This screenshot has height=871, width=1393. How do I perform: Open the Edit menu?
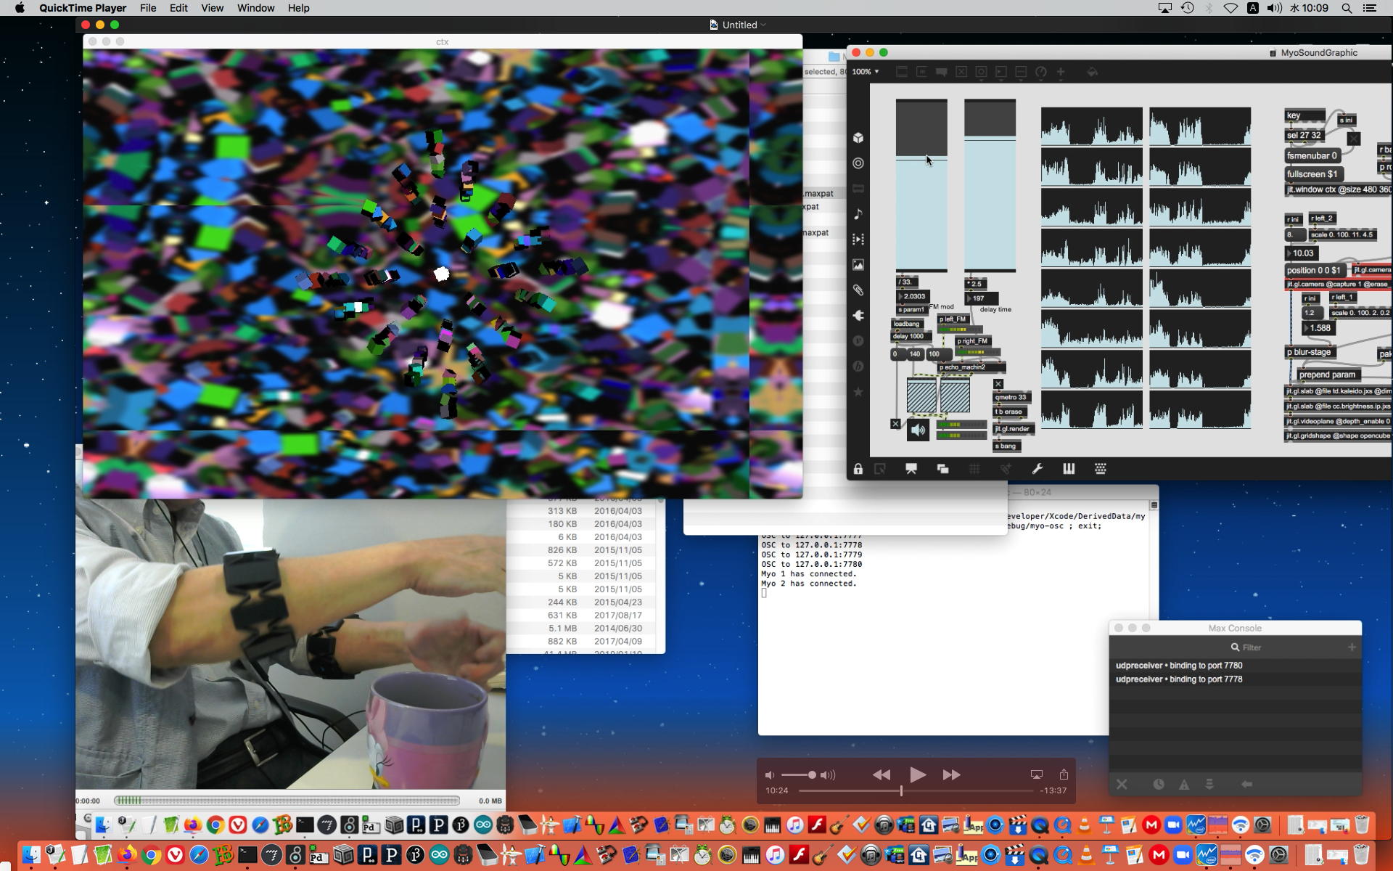tap(178, 8)
